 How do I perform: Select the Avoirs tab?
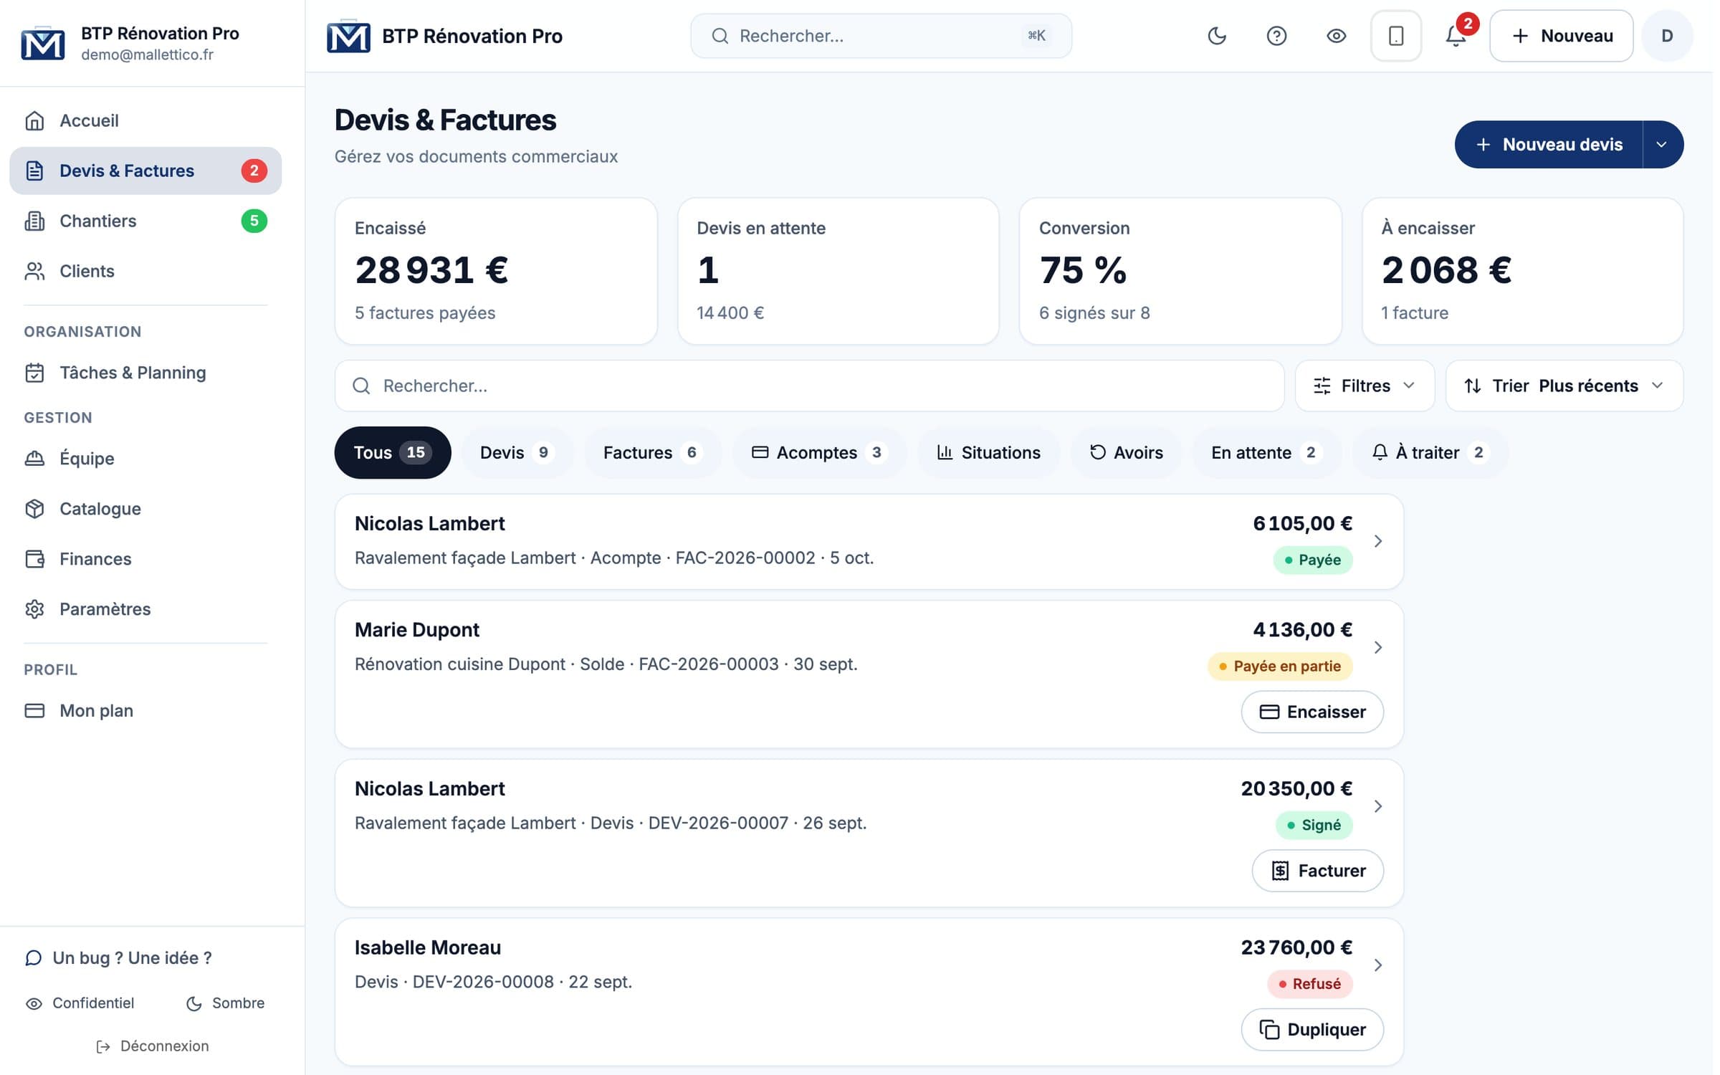click(x=1126, y=453)
